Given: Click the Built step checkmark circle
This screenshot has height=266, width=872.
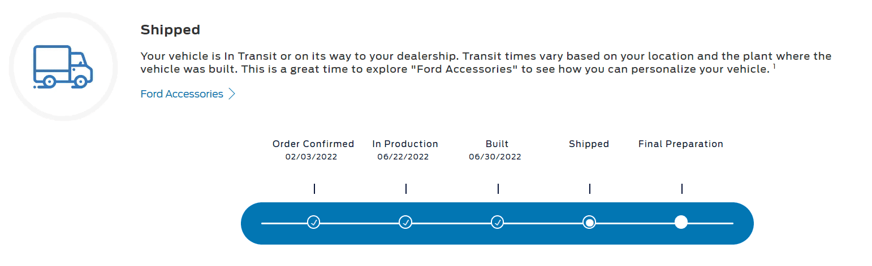Looking at the screenshot, I should (x=498, y=223).
